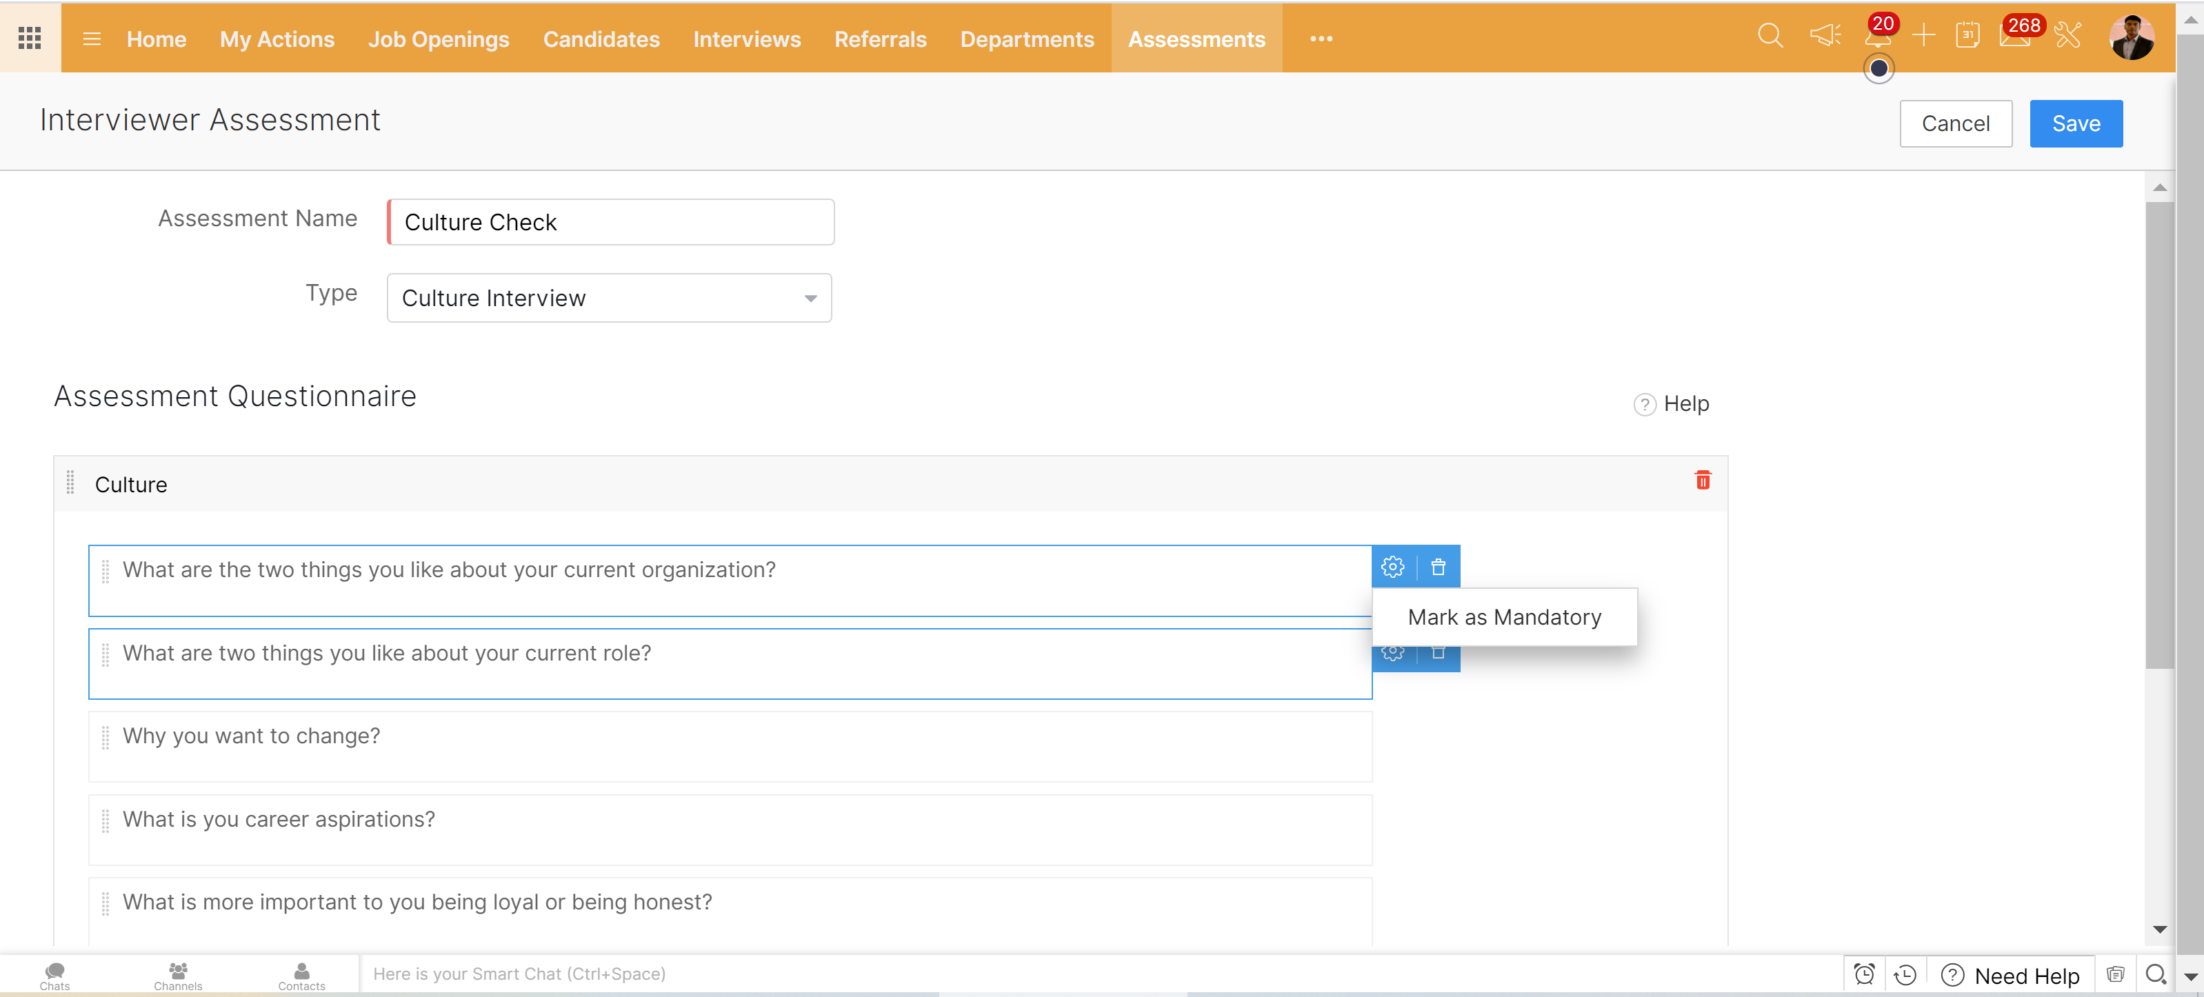Open the calendar icon in header
2204x997 pixels.
(1967, 37)
